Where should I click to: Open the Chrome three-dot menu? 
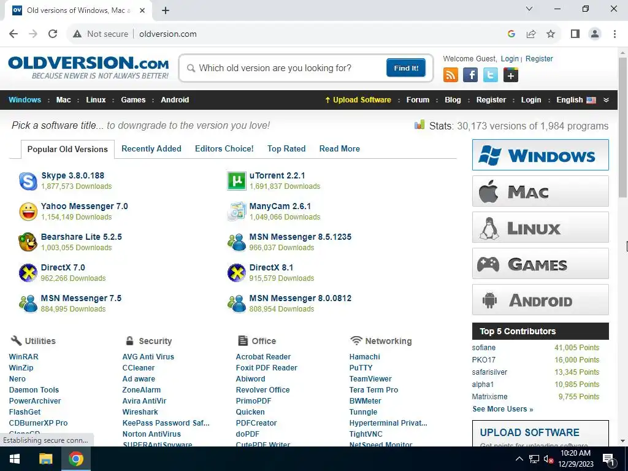(615, 34)
